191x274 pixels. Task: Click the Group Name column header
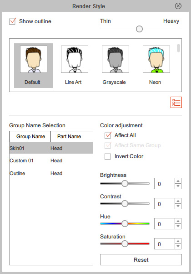(30, 136)
